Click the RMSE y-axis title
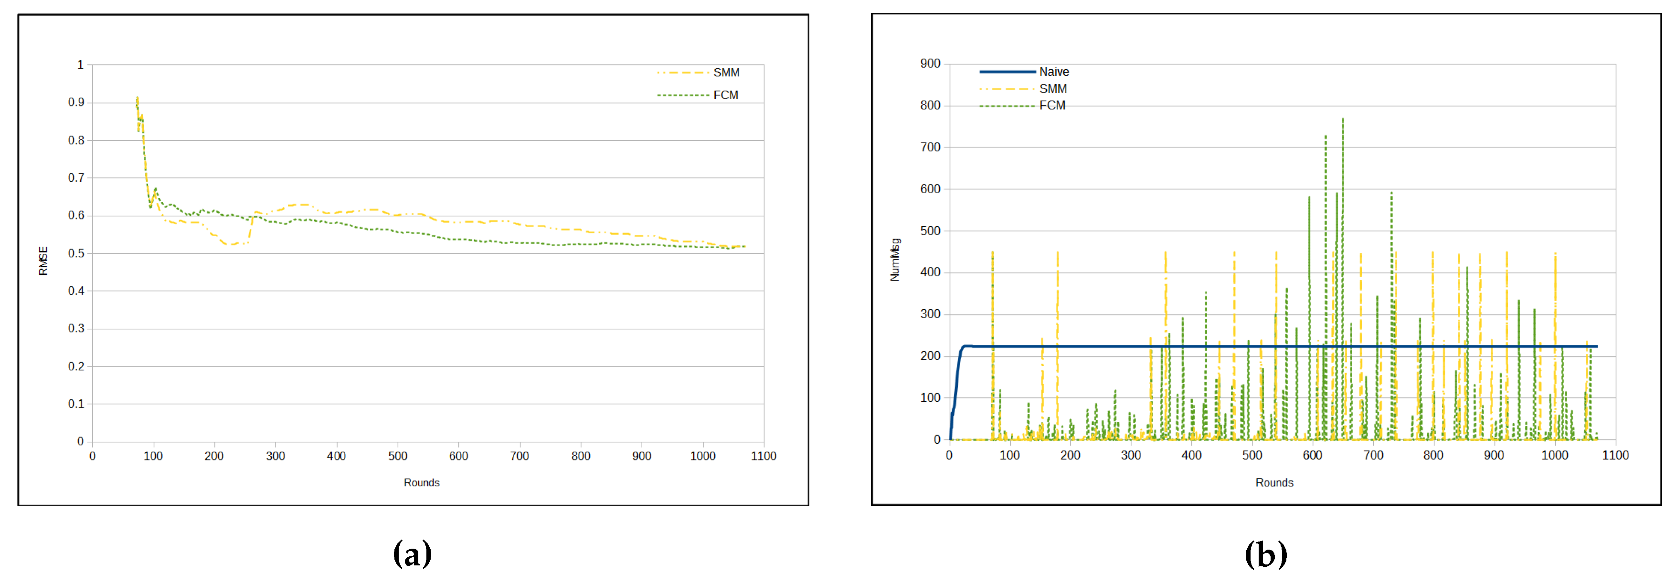The height and width of the screenshot is (584, 1676). 43,261
